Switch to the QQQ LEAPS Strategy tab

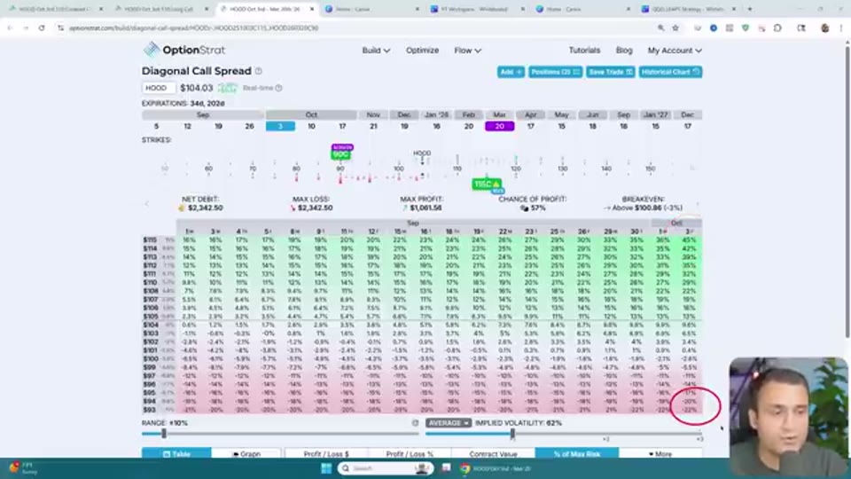(688, 9)
